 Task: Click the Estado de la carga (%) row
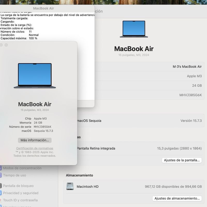tap(16, 25)
